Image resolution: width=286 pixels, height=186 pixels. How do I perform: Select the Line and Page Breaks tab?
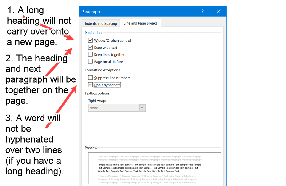pos(140,23)
